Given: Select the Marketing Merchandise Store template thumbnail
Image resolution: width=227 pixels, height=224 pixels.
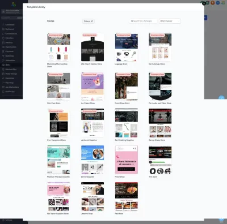Looking at the screenshot, I should click(58, 47).
